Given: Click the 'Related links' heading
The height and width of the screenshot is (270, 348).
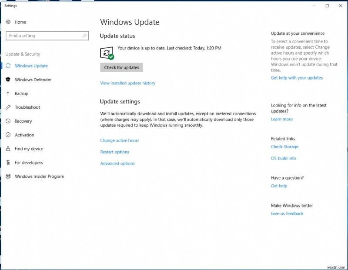Looking at the screenshot, I should tap(283, 139).
